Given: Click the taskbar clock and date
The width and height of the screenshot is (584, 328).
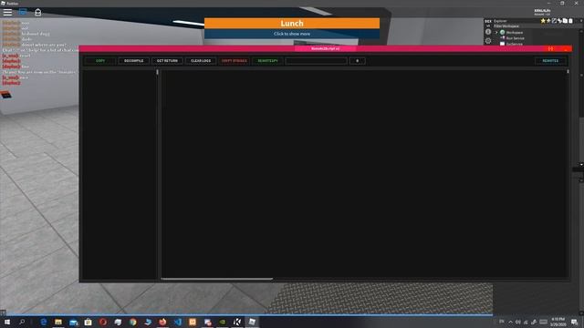Looking at the screenshot, I should pyautogui.click(x=558, y=322).
